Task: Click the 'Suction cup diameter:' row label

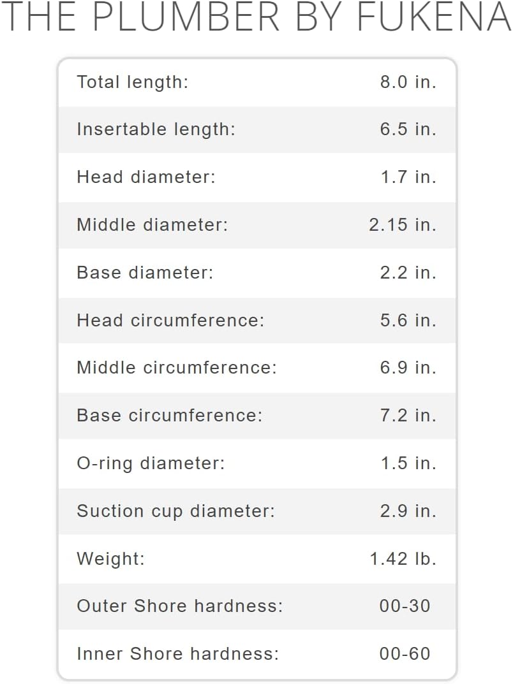Action: click(175, 511)
